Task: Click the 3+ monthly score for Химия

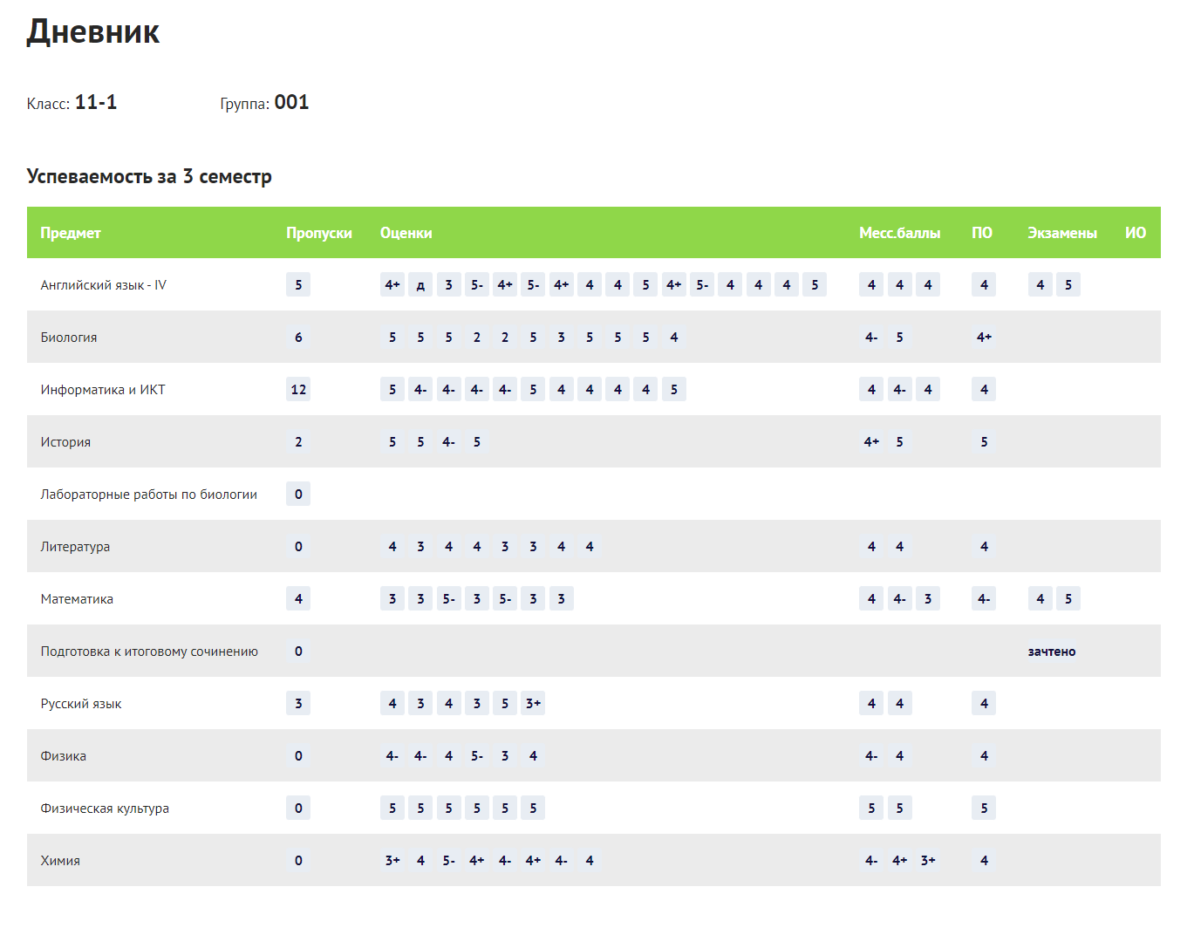Action: pos(928,861)
